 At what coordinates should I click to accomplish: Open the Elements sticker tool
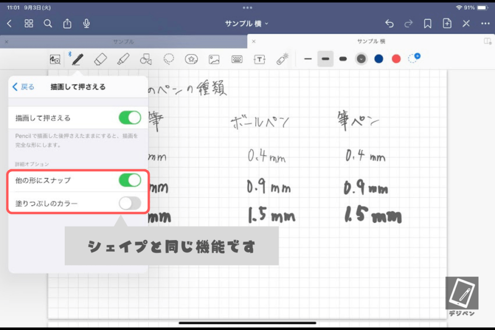191,59
